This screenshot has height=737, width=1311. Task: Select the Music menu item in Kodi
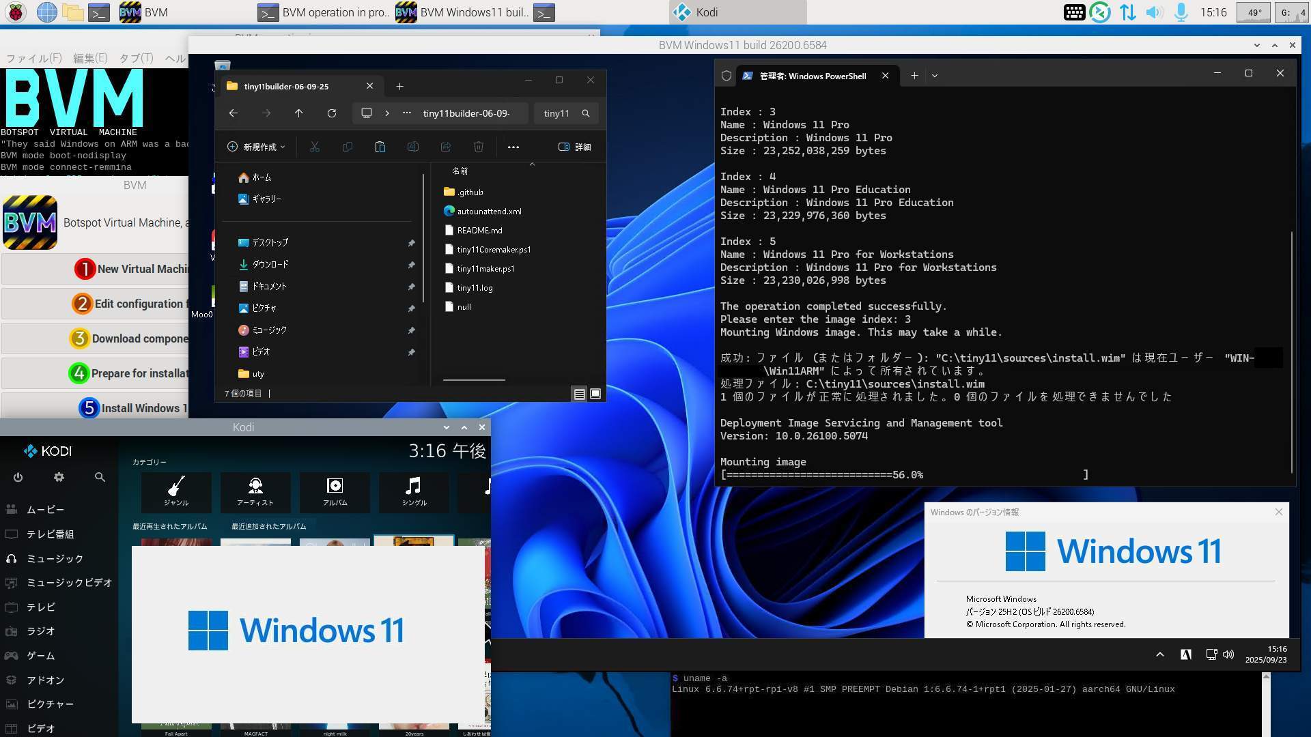click(x=55, y=558)
